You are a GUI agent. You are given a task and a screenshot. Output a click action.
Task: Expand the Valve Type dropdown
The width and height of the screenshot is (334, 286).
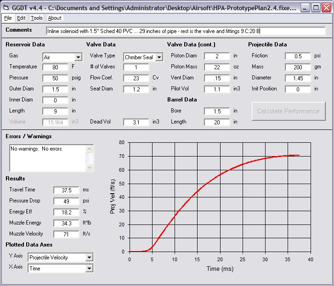pos(159,57)
